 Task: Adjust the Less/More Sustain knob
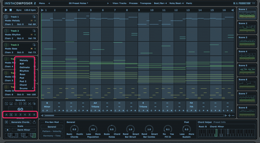pyautogui.click(x=187, y=129)
